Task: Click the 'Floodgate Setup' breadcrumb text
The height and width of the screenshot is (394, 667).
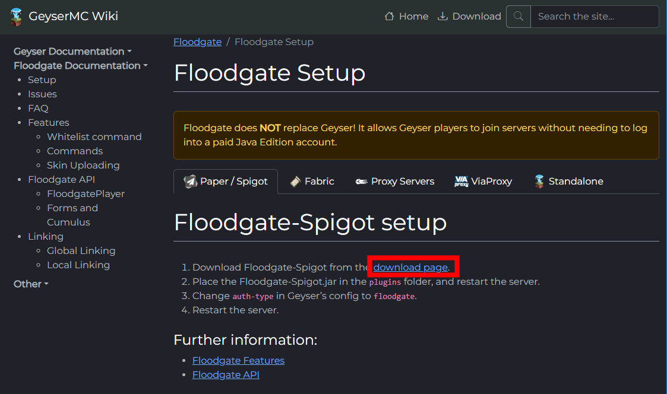Action: pyautogui.click(x=274, y=42)
